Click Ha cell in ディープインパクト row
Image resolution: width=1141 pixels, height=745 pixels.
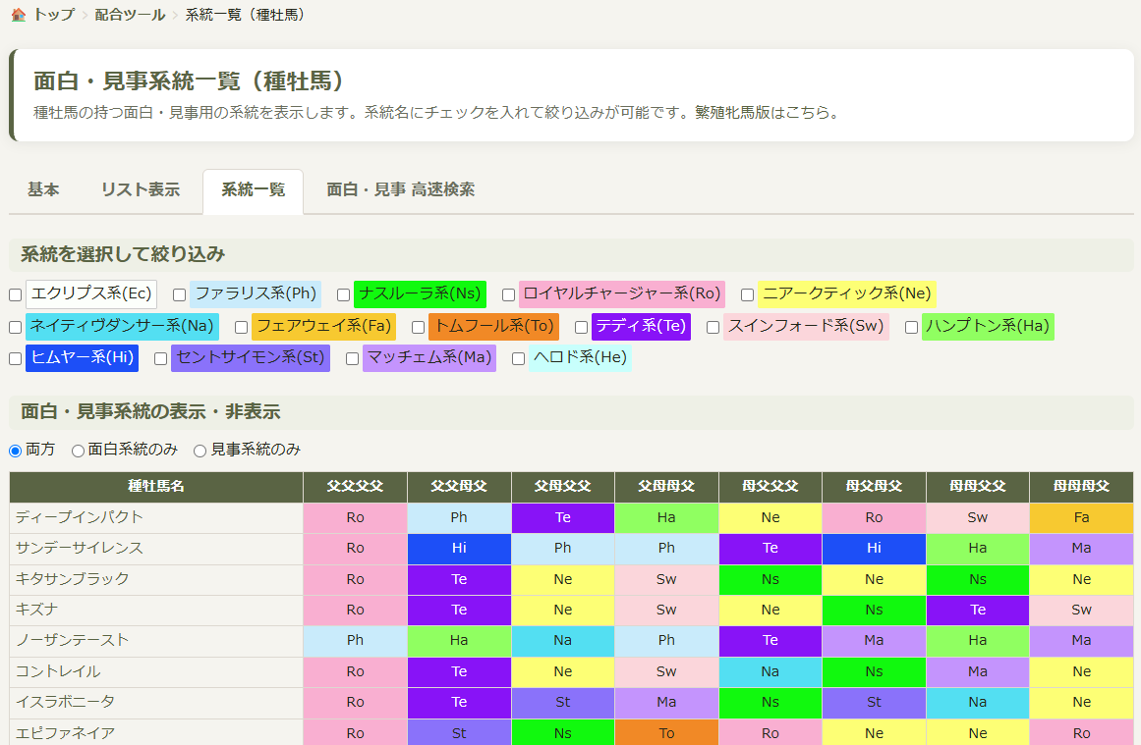pyautogui.click(x=666, y=517)
